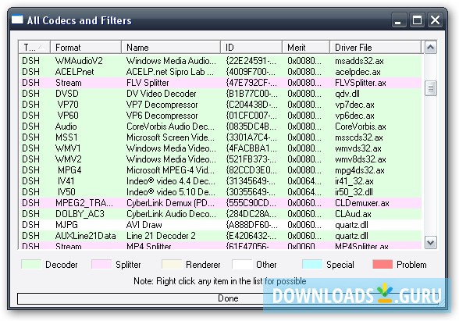Click the FLVSplitter.ax driver file cell
Image resolution: width=459 pixels, height=321 pixels.
[x=361, y=83]
